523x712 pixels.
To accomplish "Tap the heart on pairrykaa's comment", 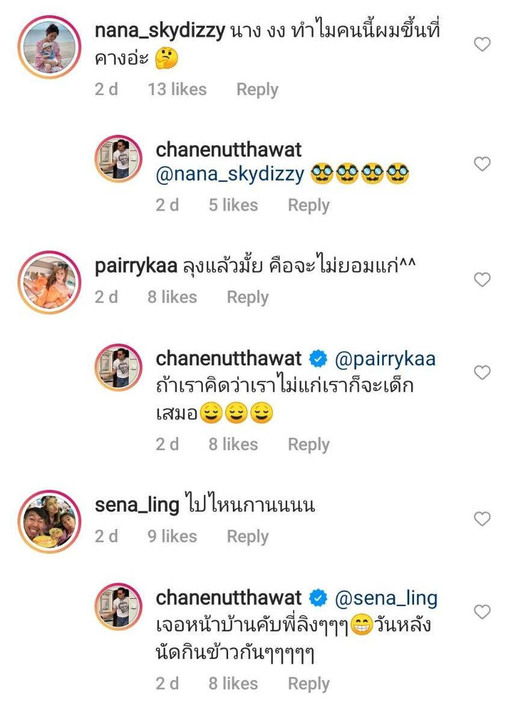I will [x=482, y=280].
